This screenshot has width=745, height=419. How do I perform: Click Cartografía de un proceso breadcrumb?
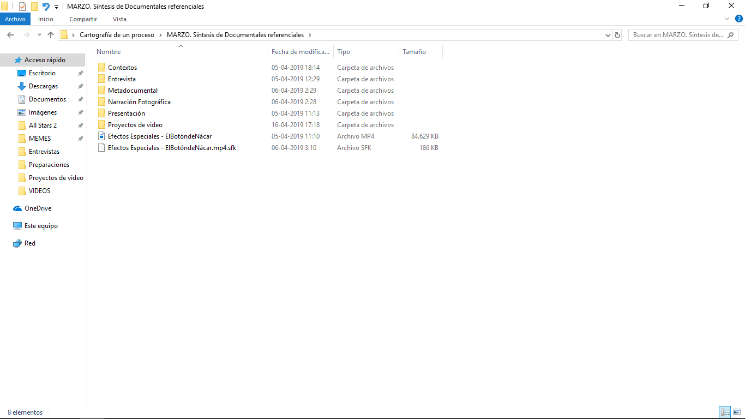click(117, 35)
